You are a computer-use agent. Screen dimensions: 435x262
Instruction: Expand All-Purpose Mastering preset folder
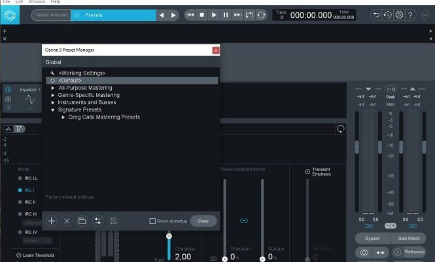53,88
